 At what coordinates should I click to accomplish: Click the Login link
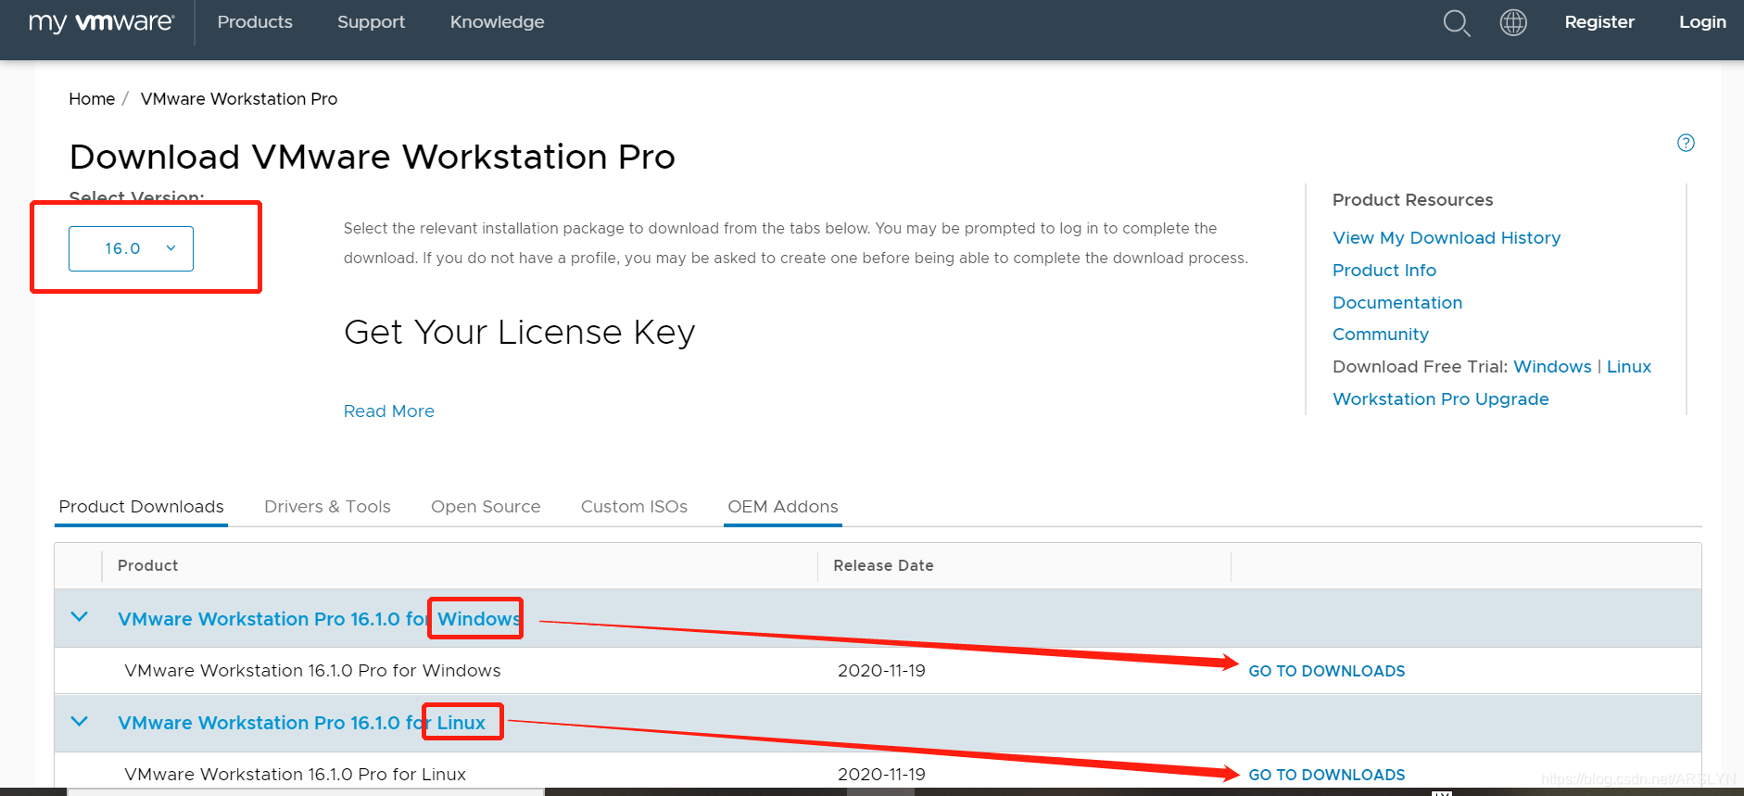click(x=1702, y=22)
